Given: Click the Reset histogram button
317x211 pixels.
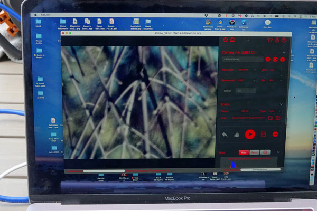Looking at the screenshot, I should [255, 152].
